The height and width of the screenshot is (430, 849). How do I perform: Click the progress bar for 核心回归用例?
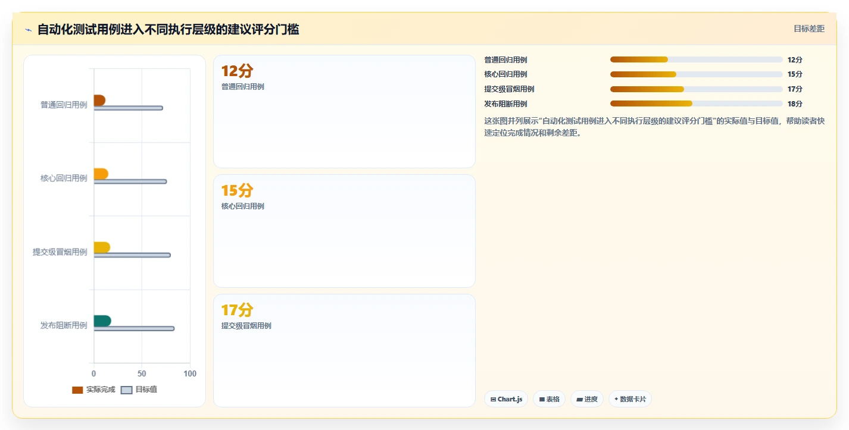[696, 74]
